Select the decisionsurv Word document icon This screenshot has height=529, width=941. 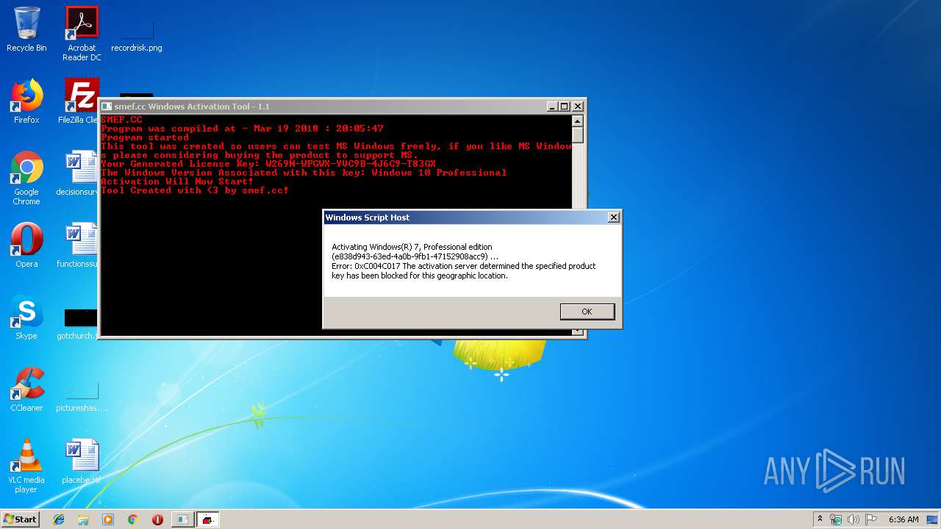point(79,173)
